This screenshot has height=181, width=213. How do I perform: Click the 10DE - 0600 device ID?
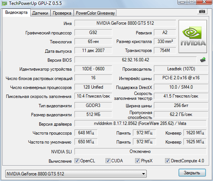tap(93, 69)
